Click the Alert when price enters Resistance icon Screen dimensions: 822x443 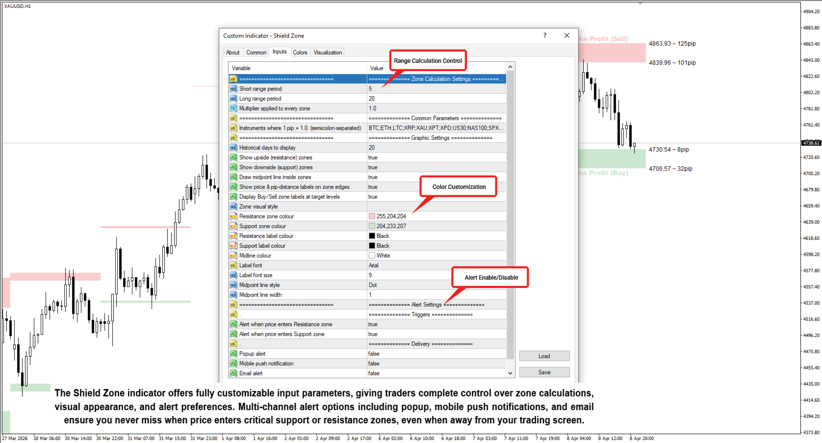tap(233, 324)
